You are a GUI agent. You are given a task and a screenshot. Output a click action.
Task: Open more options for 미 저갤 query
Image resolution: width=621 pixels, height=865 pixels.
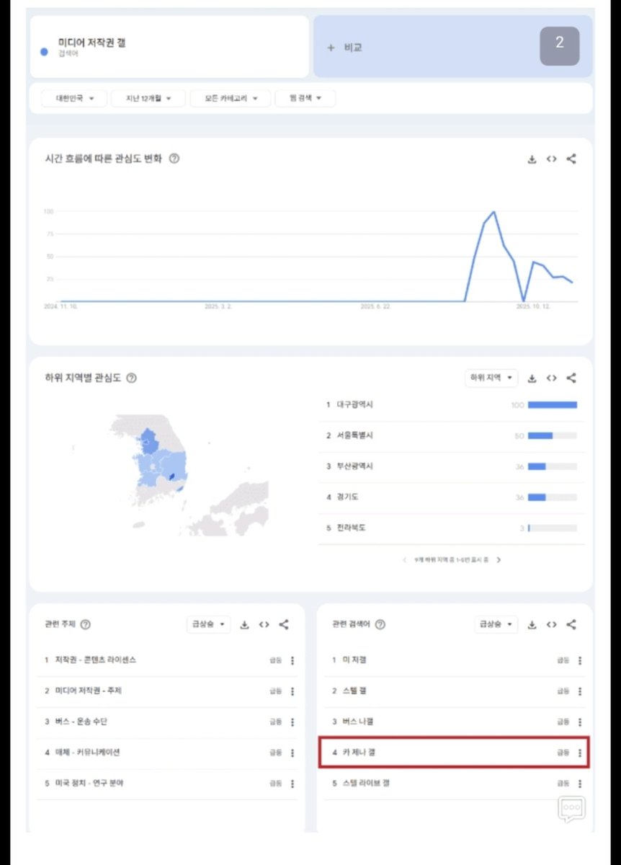[580, 660]
